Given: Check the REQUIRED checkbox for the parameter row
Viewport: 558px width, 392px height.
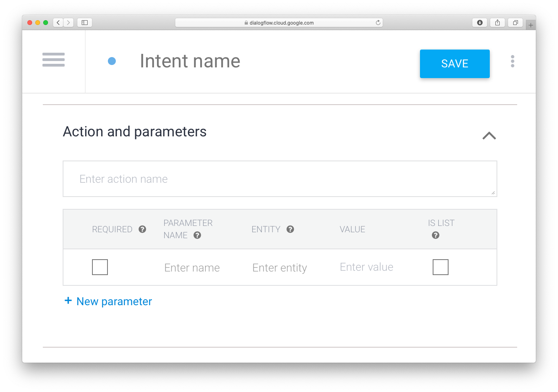Looking at the screenshot, I should (x=100, y=267).
